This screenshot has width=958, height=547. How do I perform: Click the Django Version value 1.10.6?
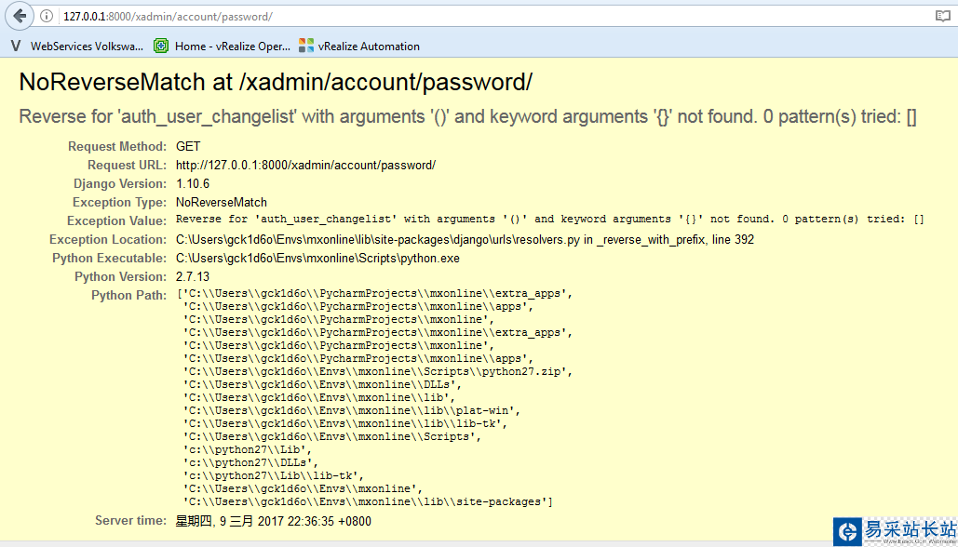195,183
